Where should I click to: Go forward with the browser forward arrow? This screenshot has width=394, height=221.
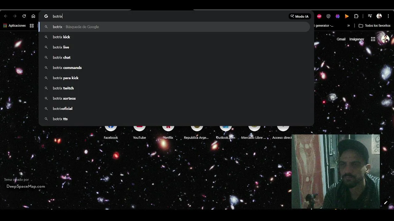(x=14, y=16)
